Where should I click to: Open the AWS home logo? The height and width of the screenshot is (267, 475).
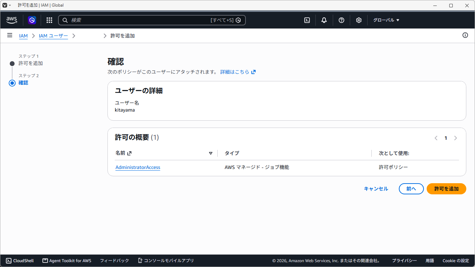tap(12, 20)
